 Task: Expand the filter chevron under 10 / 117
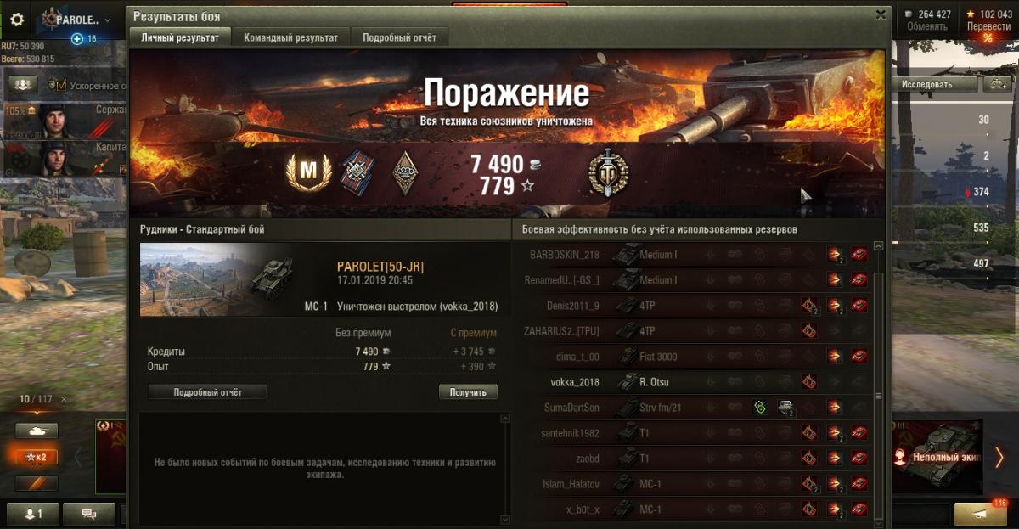[x=37, y=410]
